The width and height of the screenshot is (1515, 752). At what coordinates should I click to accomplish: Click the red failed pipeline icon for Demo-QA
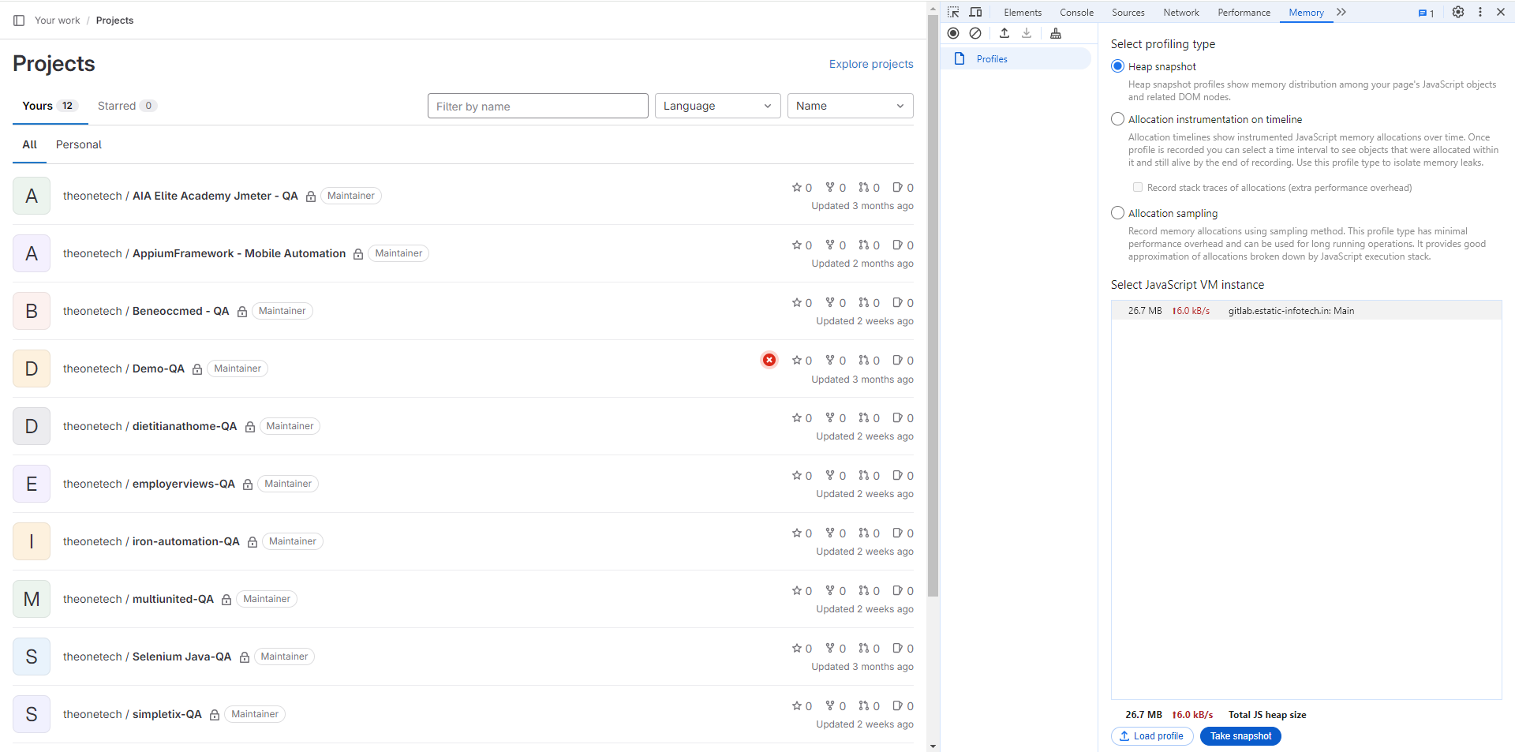769,360
